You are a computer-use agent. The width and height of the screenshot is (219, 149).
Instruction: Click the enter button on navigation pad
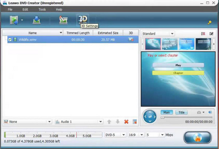pos(150,117)
